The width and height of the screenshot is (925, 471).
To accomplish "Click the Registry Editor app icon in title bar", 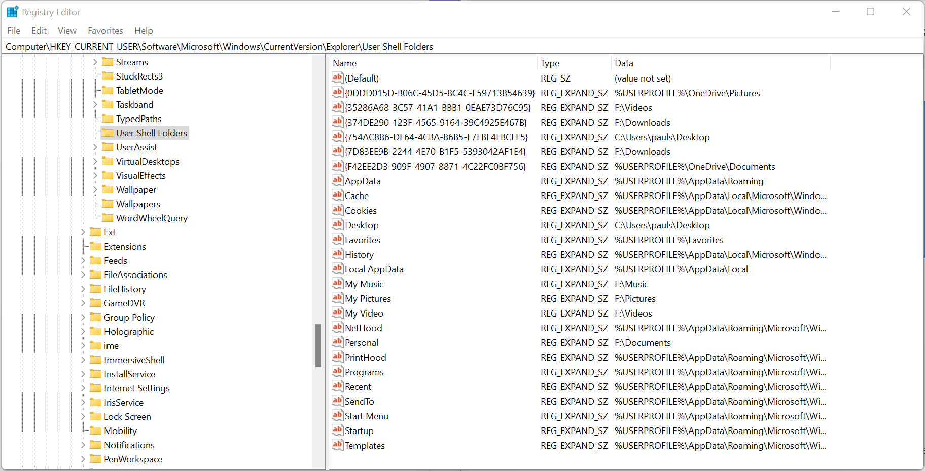I will tap(12, 12).
